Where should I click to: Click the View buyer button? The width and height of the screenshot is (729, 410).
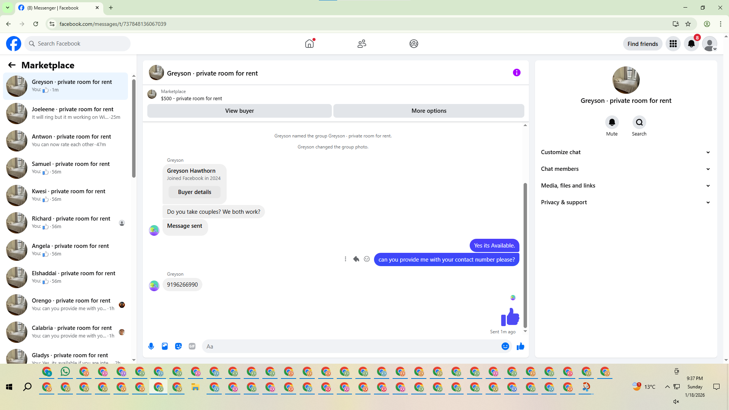239,111
